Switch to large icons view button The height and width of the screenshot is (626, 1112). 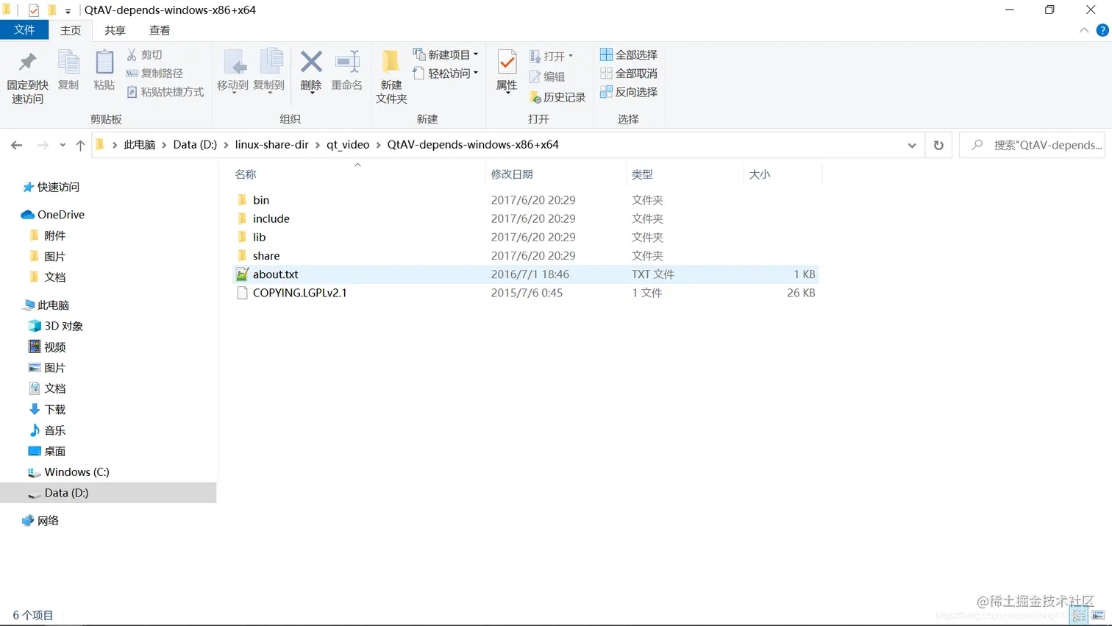[1099, 615]
